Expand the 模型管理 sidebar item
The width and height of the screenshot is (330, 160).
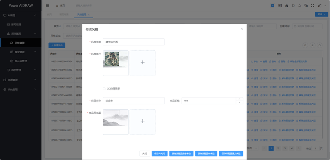[21, 52]
